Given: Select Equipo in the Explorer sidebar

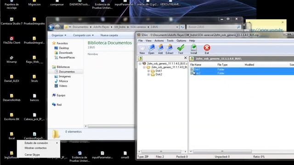Looking at the screenshot, I should pyautogui.click(x=61, y=95).
